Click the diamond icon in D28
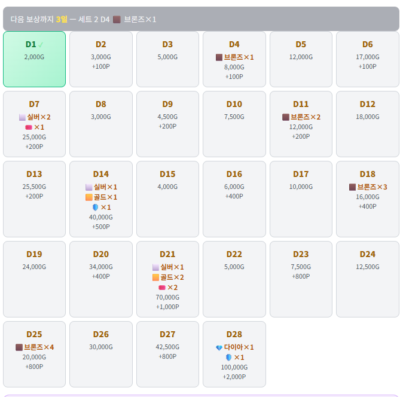Screen dimensions: 406x397 point(219,348)
